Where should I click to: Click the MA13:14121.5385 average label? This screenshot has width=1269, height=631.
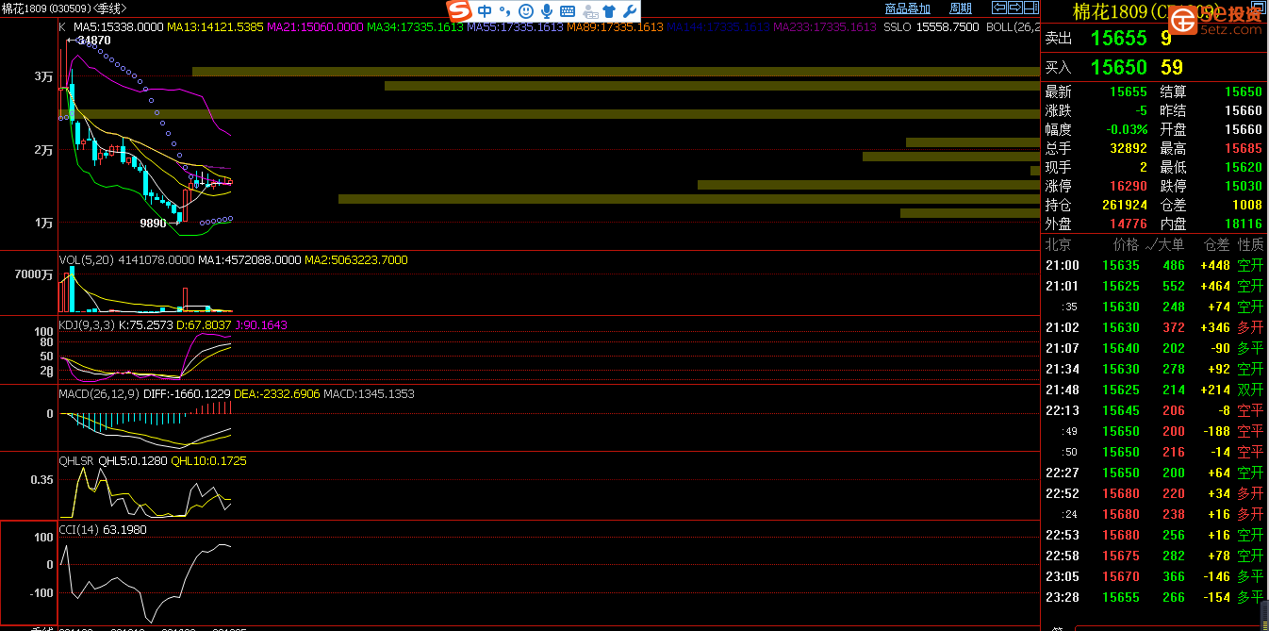coord(216,27)
